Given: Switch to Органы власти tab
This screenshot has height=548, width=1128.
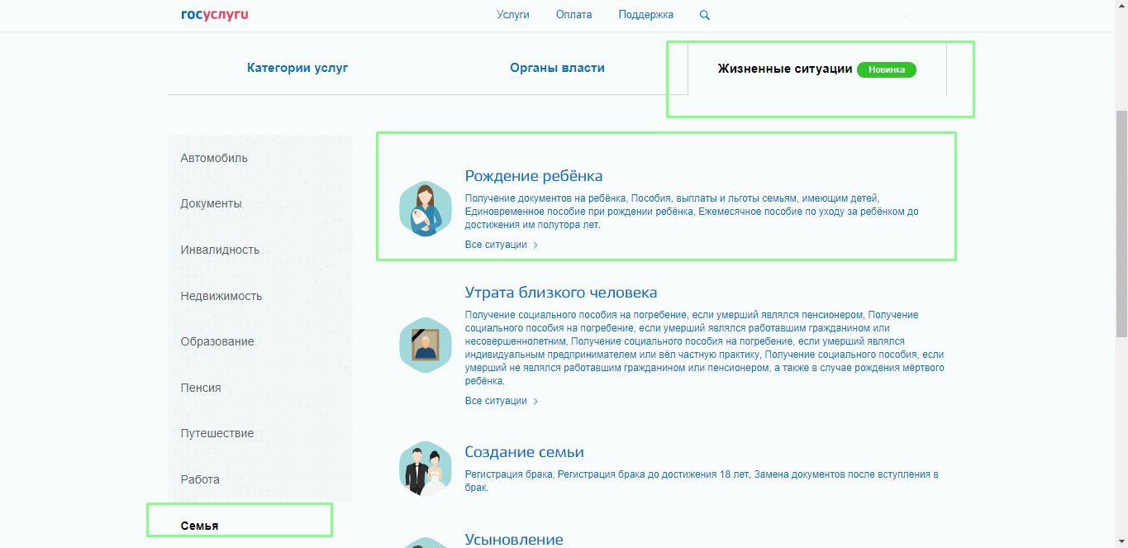Looking at the screenshot, I should coord(557,68).
